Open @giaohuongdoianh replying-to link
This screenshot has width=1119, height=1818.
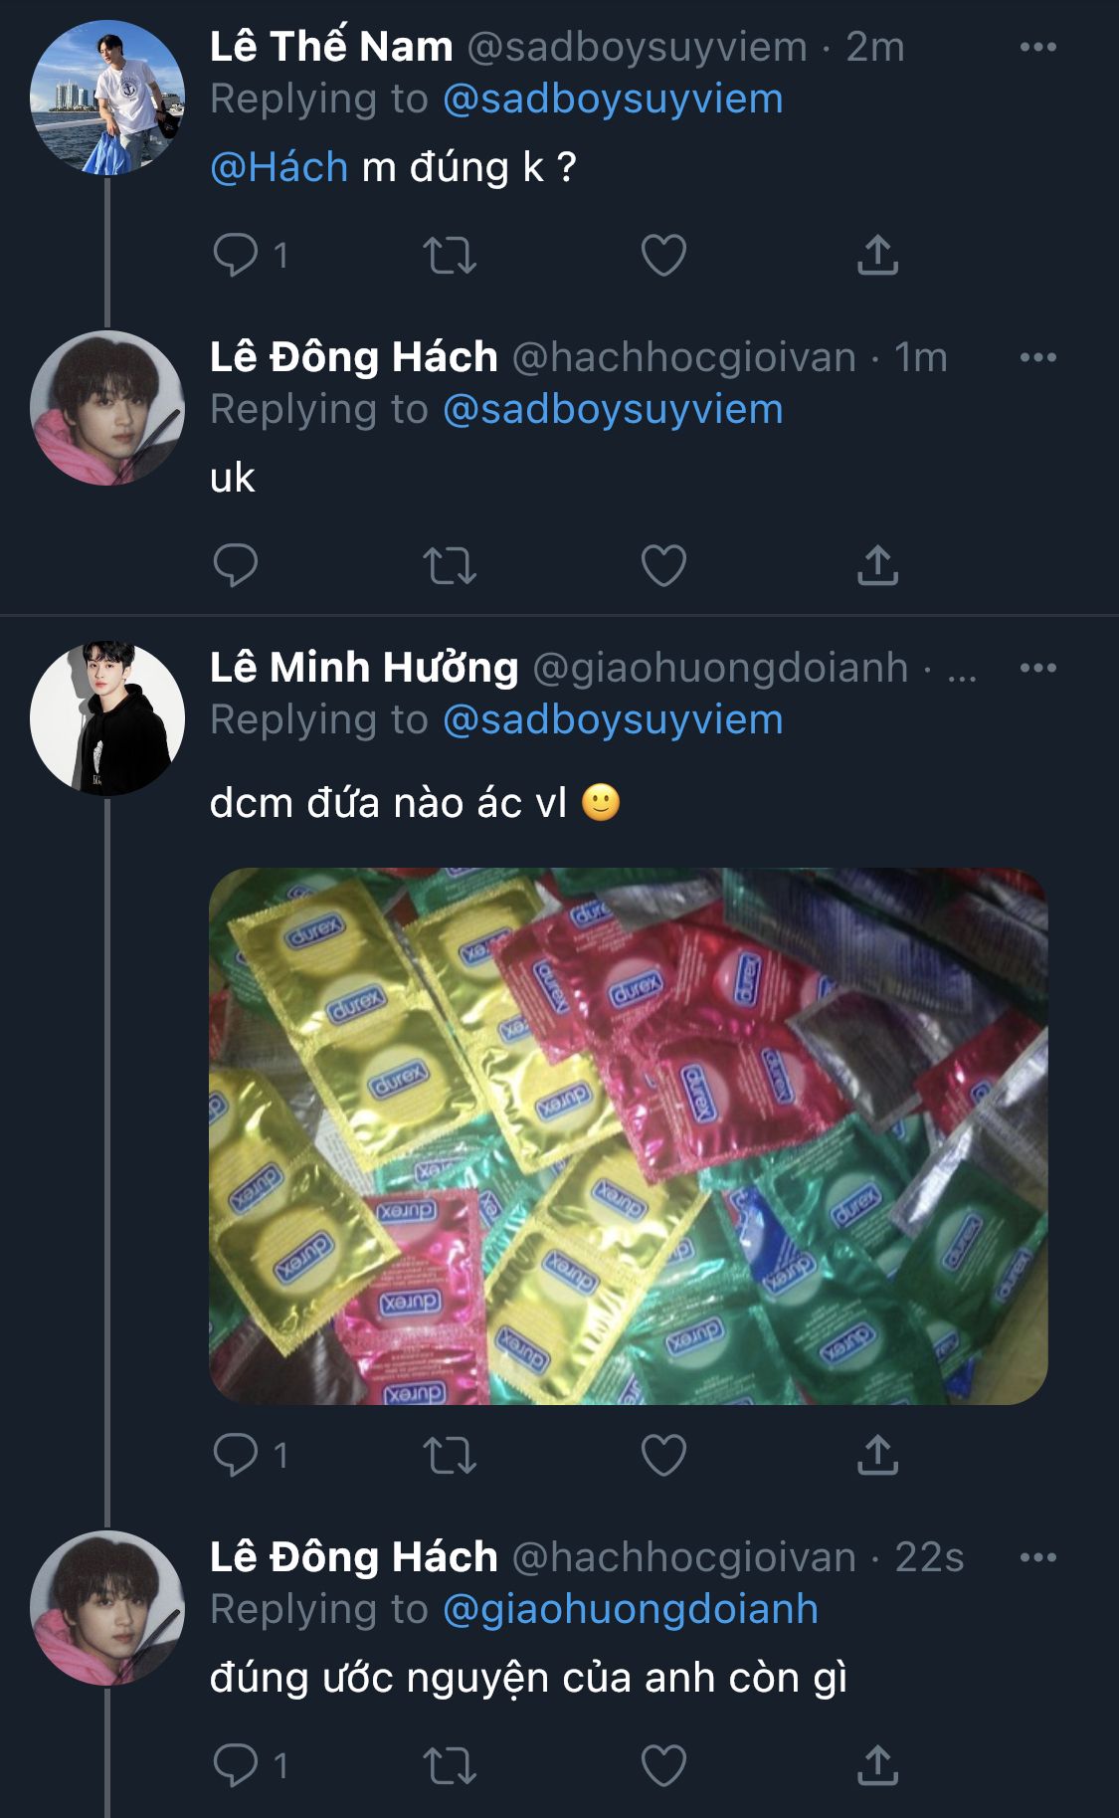click(630, 1609)
